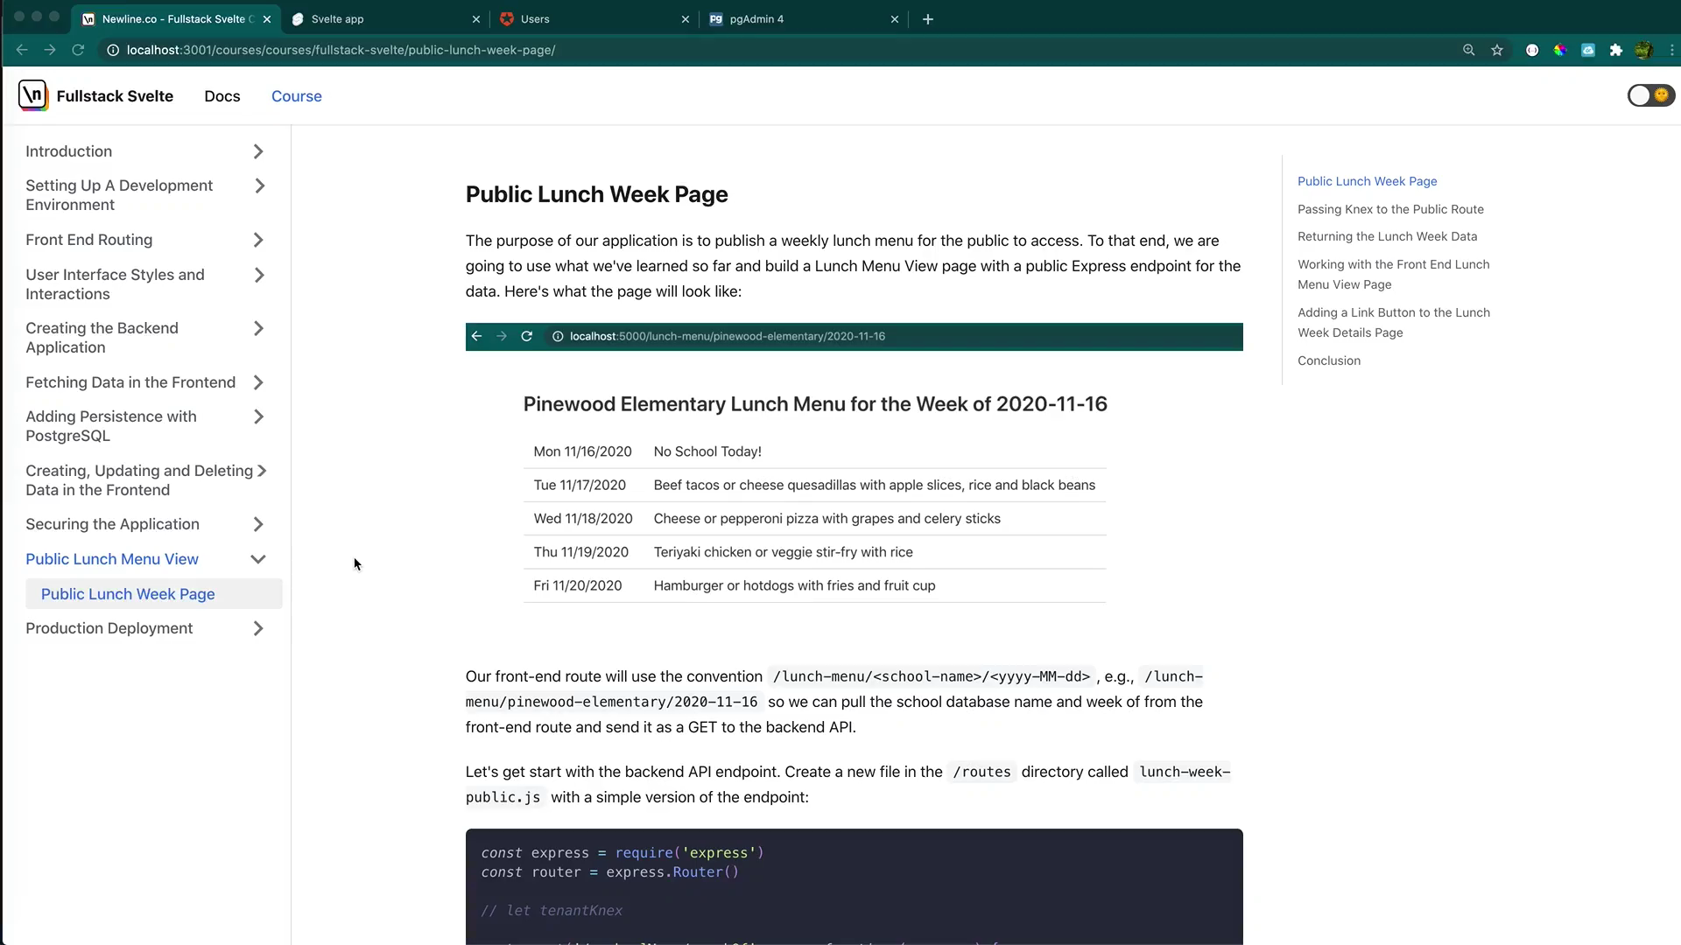This screenshot has width=1681, height=945.
Task: Click the express router code block
Action: pyautogui.click(x=854, y=886)
